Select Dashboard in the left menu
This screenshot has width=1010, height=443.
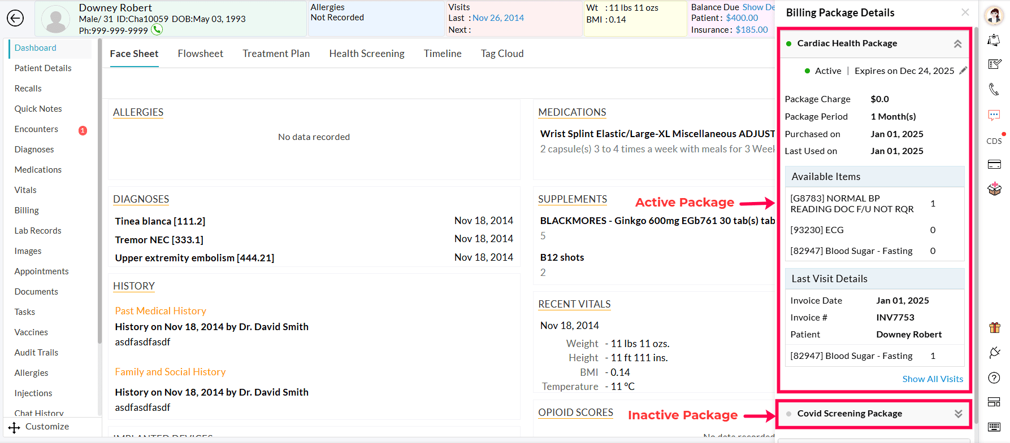coord(35,48)
